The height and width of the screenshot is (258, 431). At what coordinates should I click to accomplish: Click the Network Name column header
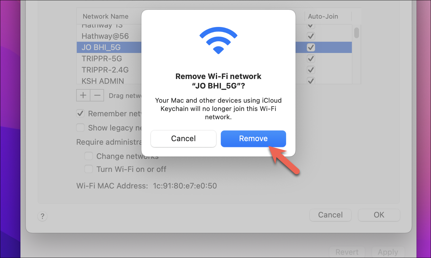pyautogui.click(x=106, y=16)
